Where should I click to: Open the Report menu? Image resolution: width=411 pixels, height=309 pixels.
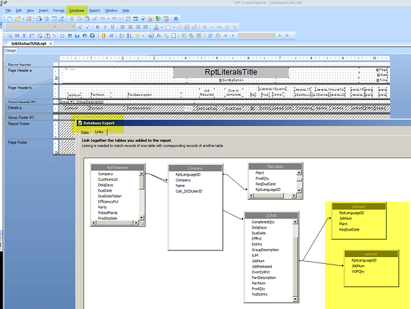[x=95, y=11]
